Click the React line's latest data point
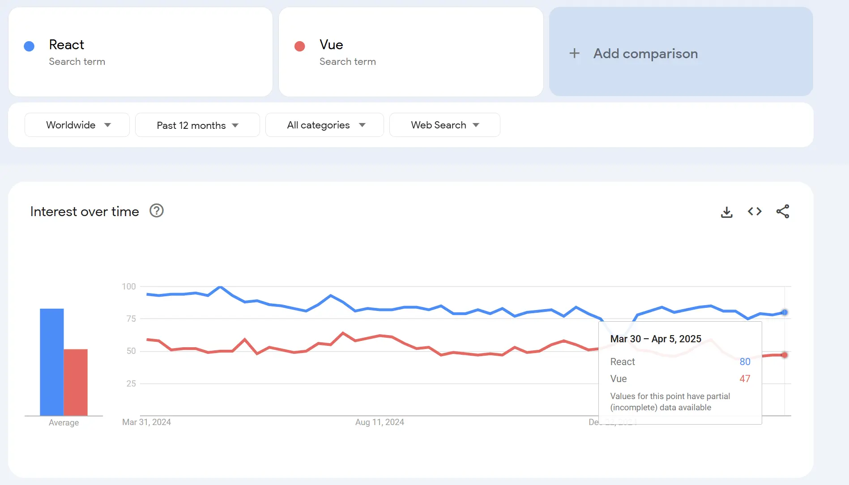Screen dimensions: 849x485 pos(785,312)
